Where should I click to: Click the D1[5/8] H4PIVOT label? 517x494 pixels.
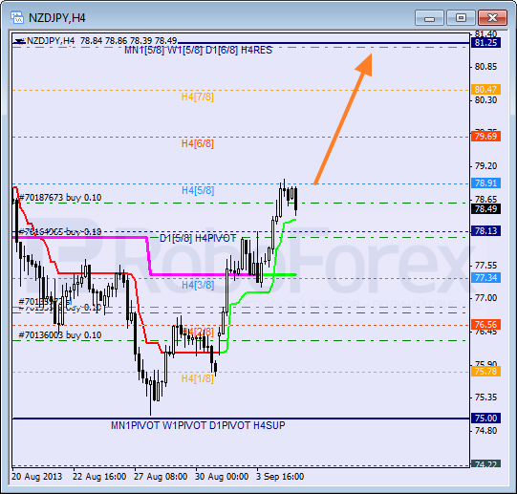pyautogui.click(x=198, y=238)
